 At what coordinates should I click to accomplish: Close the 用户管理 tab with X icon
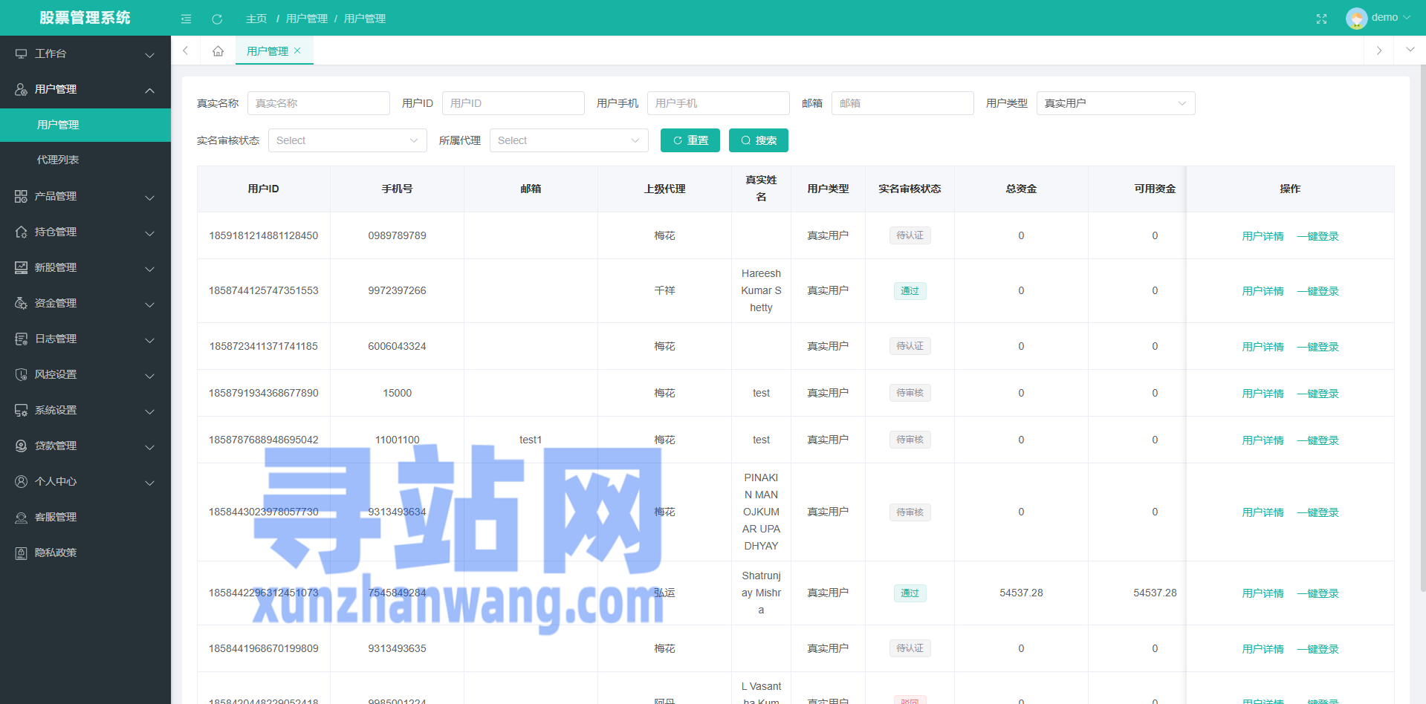(x=297, y=50)
